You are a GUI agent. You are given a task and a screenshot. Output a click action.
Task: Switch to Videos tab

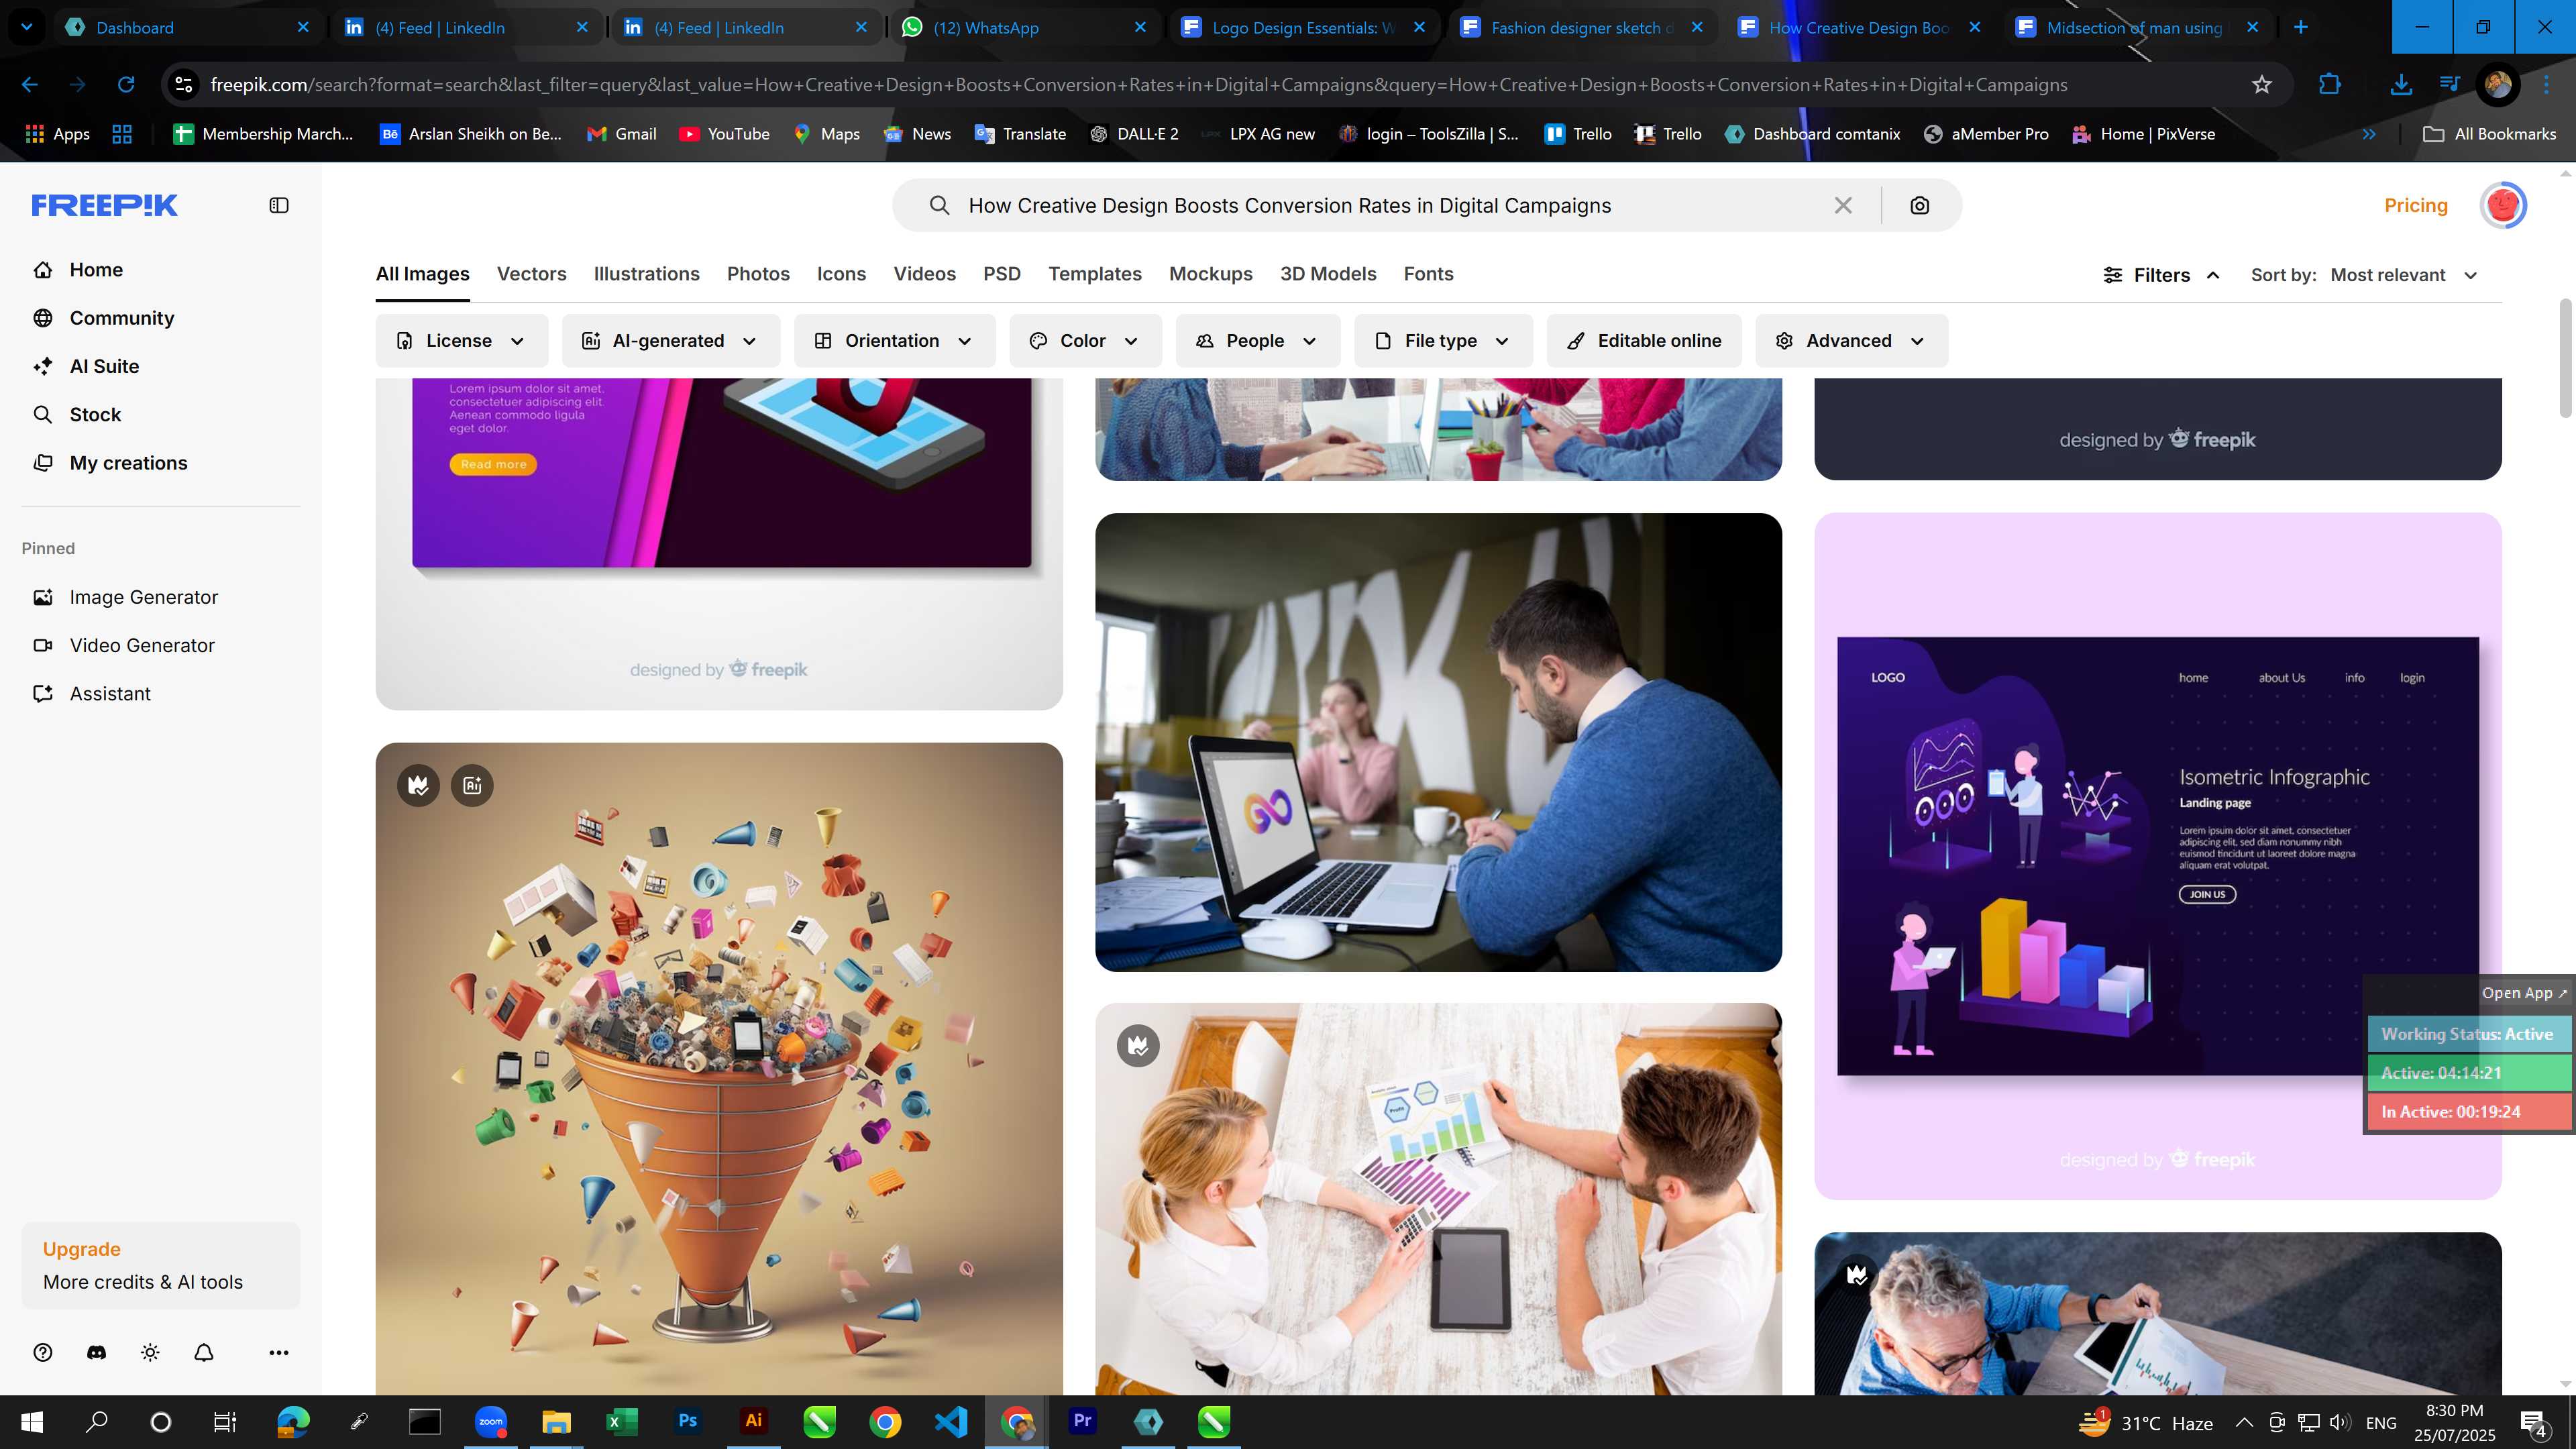tap(924, 274)
